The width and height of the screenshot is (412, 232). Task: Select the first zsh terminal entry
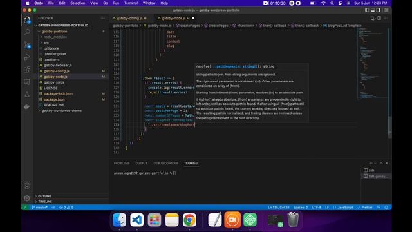pyautogui.click(x=376, y=170)
